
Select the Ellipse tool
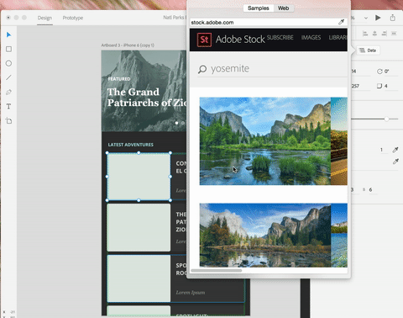[x=8, y=63]
